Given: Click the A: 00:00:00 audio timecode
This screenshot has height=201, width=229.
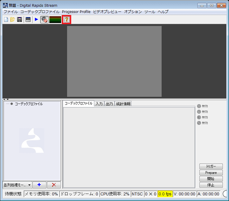Looking at the screenshot, I should click(208, 194).
